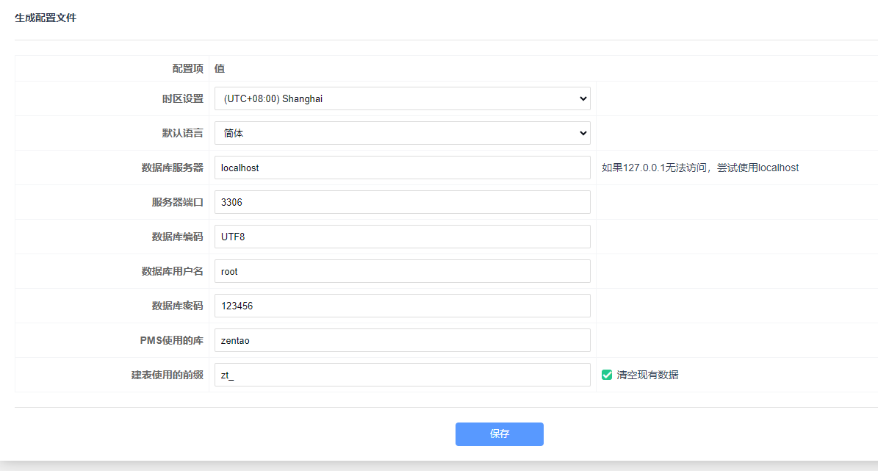Click the 数据库编码 field with UTF8
Viewport: 878px width, 471px height.
click(x=402, y=237)
